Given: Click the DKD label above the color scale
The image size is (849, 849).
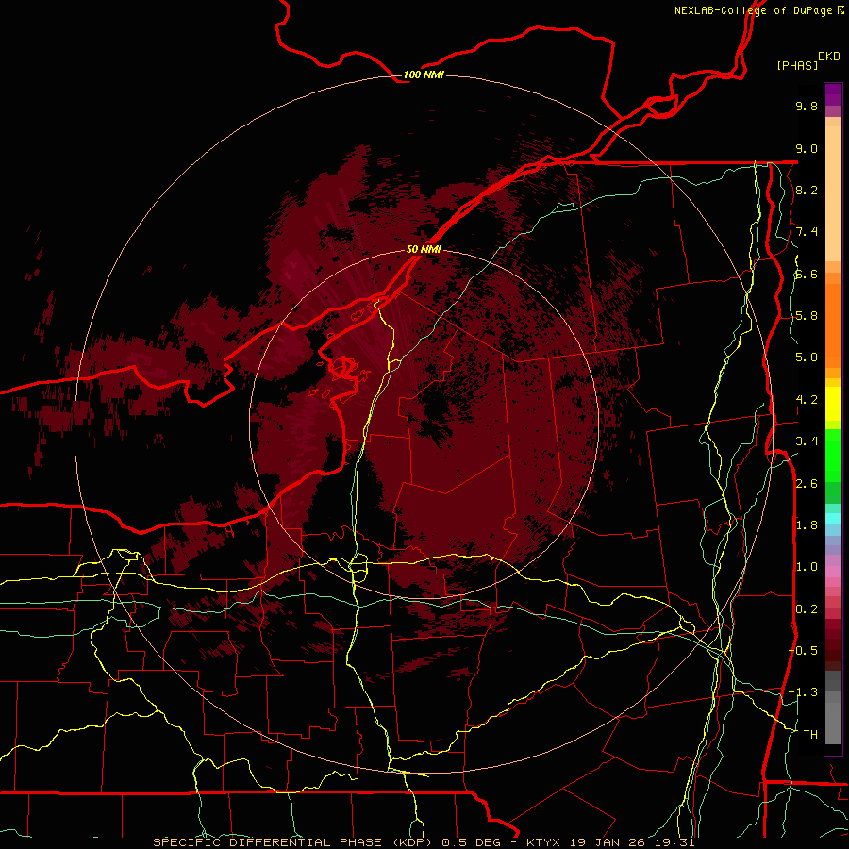Looking at the screenshot, I should [x=829, y=56].
